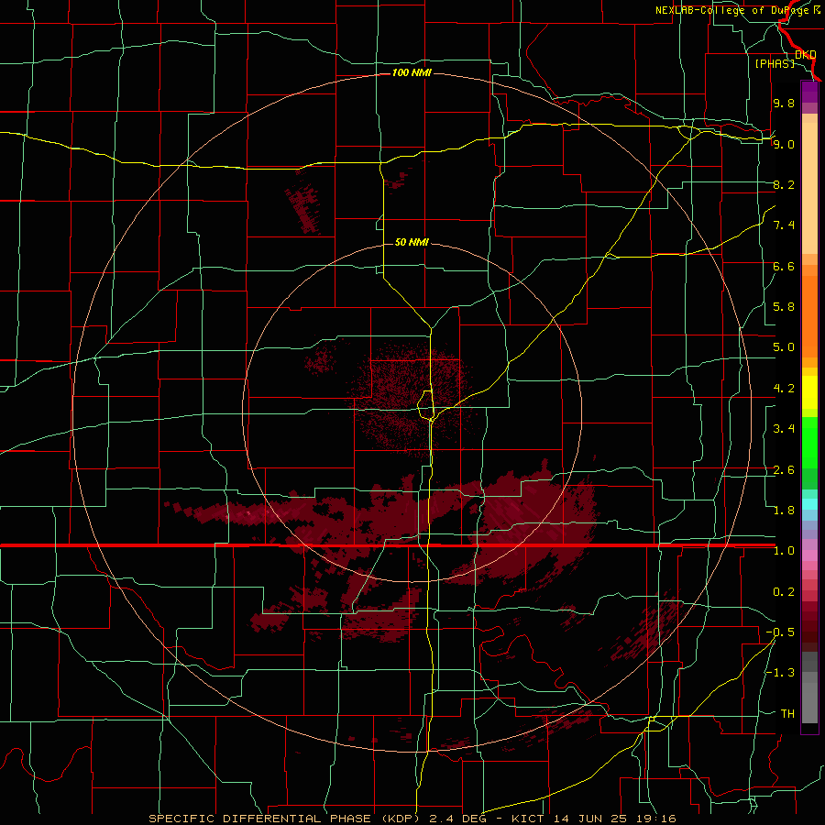This screenshot has width=825, height=825.
Task: Click the -1.3 value on the color scale
Action: (x=780, y=673)
